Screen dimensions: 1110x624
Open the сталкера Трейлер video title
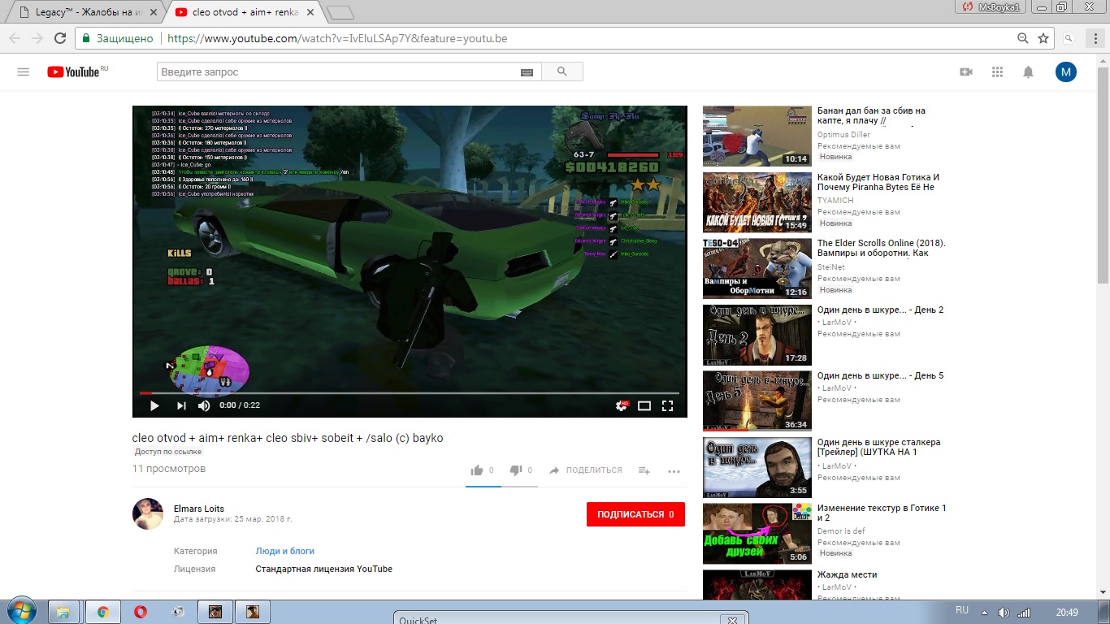click(x=878, y=447)
